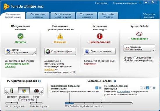Open the профиль link

[x=49, y=69]
